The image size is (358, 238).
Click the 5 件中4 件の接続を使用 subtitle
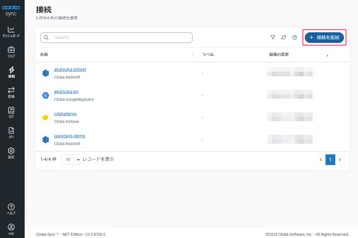pyautogui.click(x=57, y=18)
